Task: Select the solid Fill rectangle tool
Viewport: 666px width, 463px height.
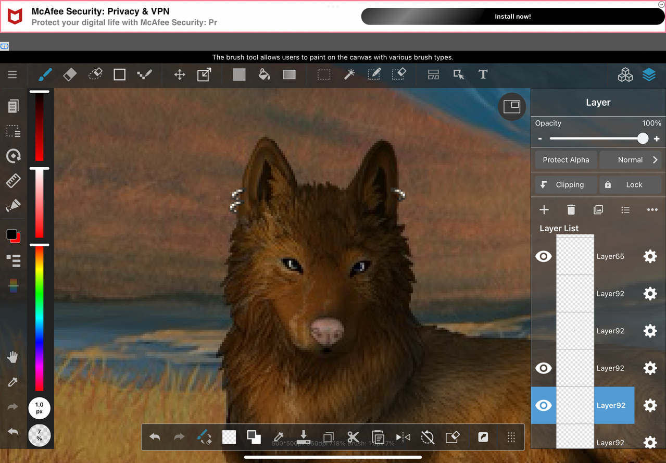Action: [x=239, y=74]
